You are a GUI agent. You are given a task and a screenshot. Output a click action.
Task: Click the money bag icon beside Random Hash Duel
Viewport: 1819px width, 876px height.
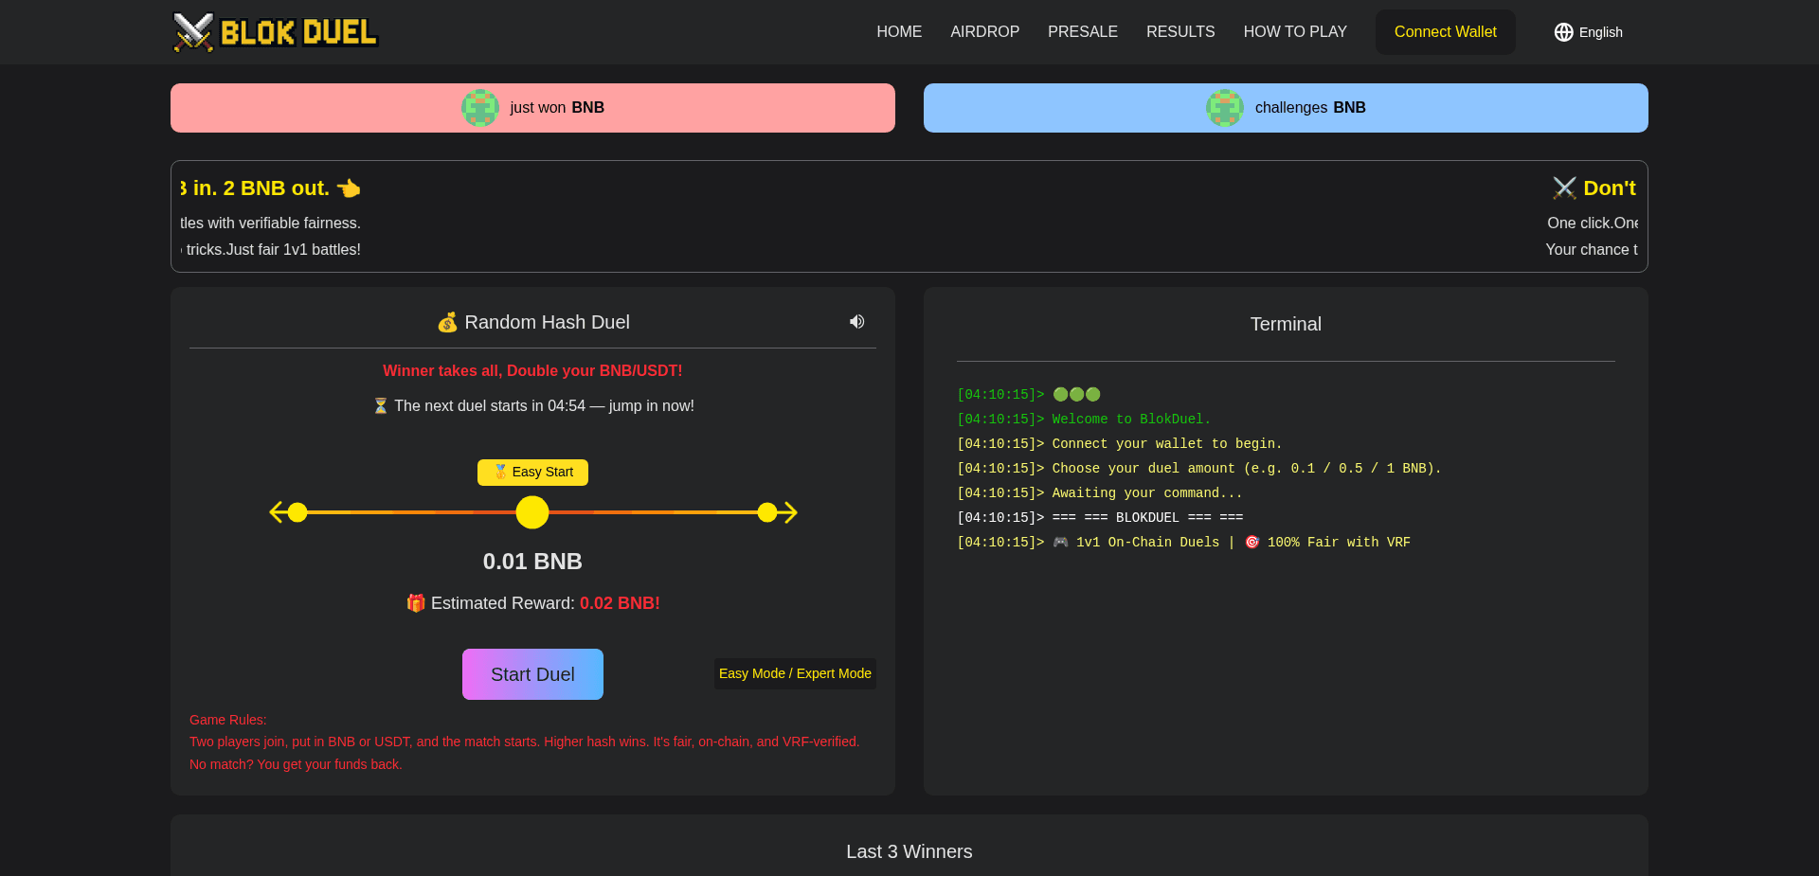[x=447, y=322]
